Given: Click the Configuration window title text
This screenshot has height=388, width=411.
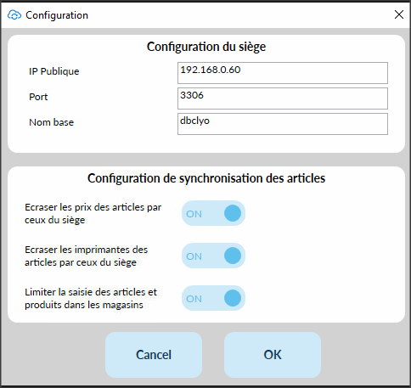Looking at the screenshot, I should (57, 15).
